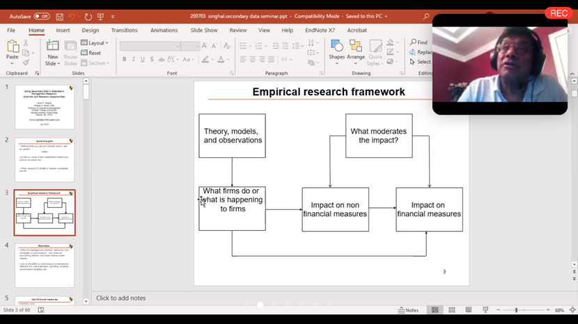Viewport: 578px width, 324px height.
Task: Click the Select button in Editing group
Action: 421,62
